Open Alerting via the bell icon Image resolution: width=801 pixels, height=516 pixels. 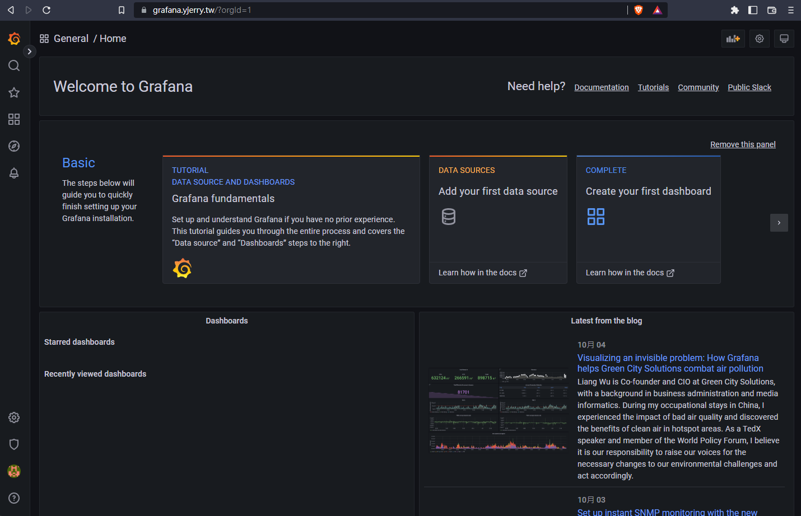pos(14,173)
